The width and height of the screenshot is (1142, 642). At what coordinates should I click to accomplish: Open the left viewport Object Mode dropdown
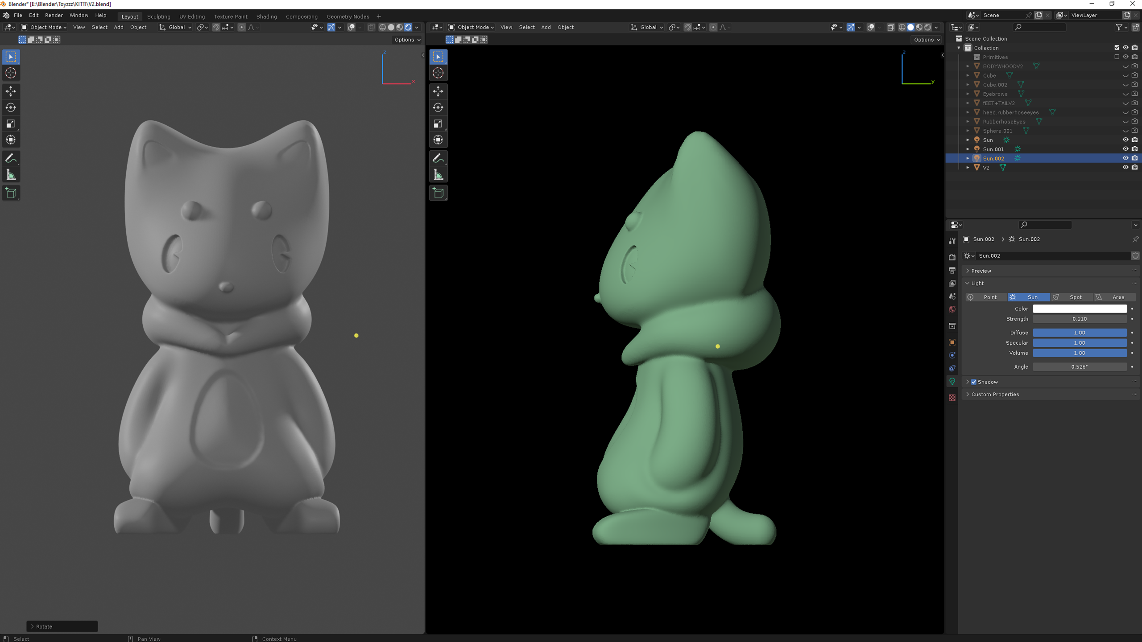click(x=44, y=27)
